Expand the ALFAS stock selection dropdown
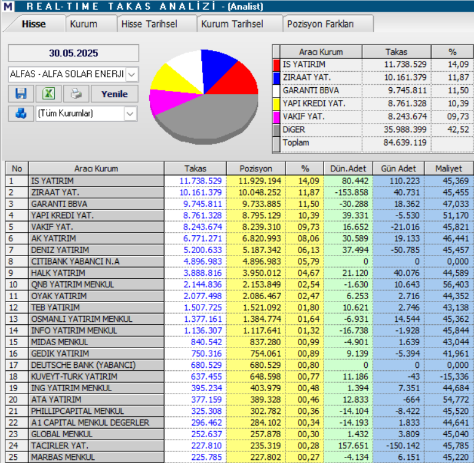The height and width of the screenshot is (463, 474). click(132, 74)
